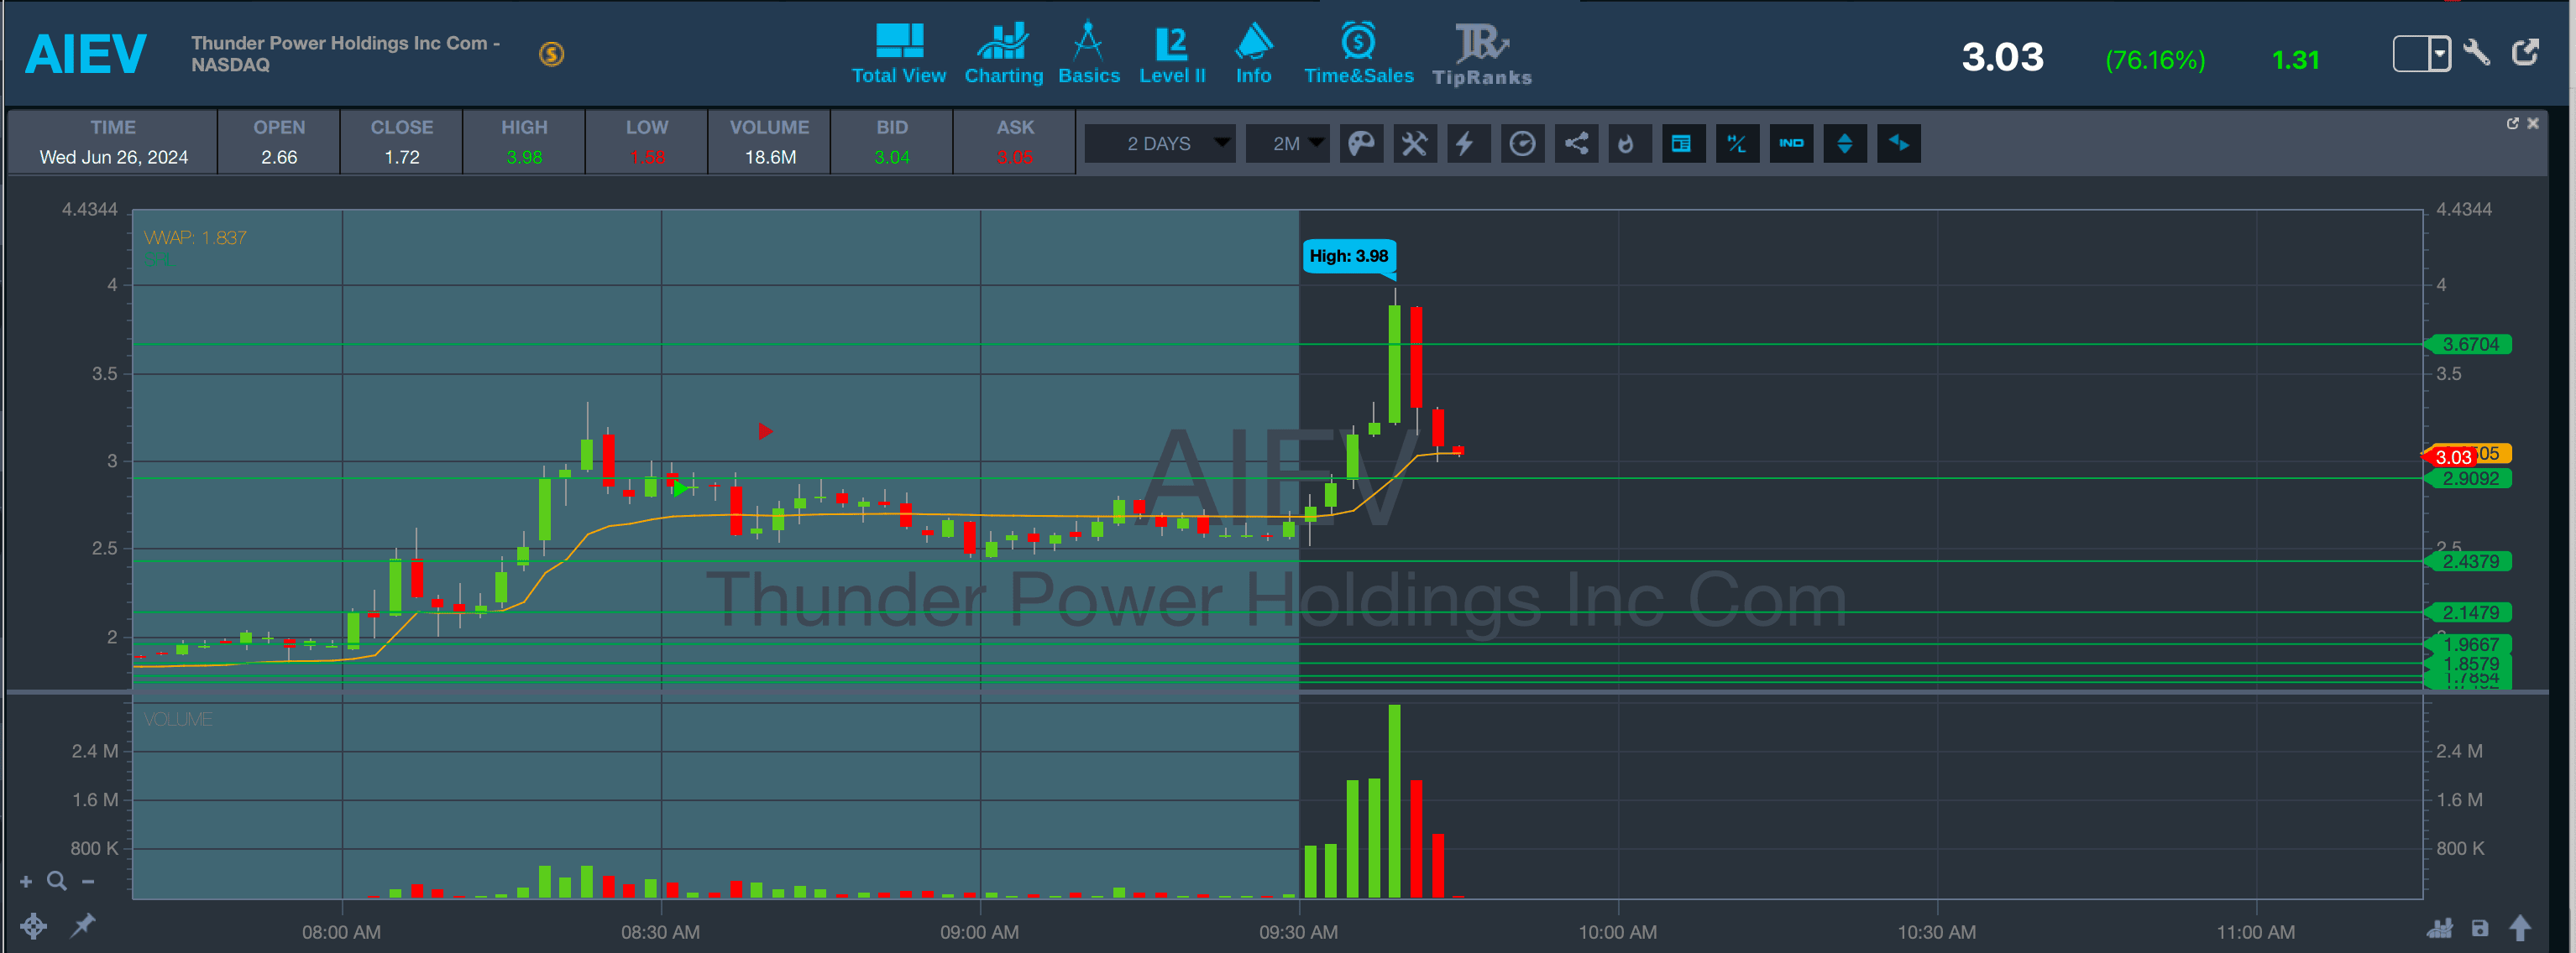This screenshot has height=953, width=2576.
Task: Switch to the Level II view
Action: click(1172, 55)
